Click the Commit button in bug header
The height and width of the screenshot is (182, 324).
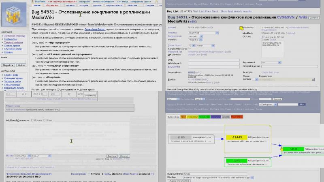coord(313,18)
